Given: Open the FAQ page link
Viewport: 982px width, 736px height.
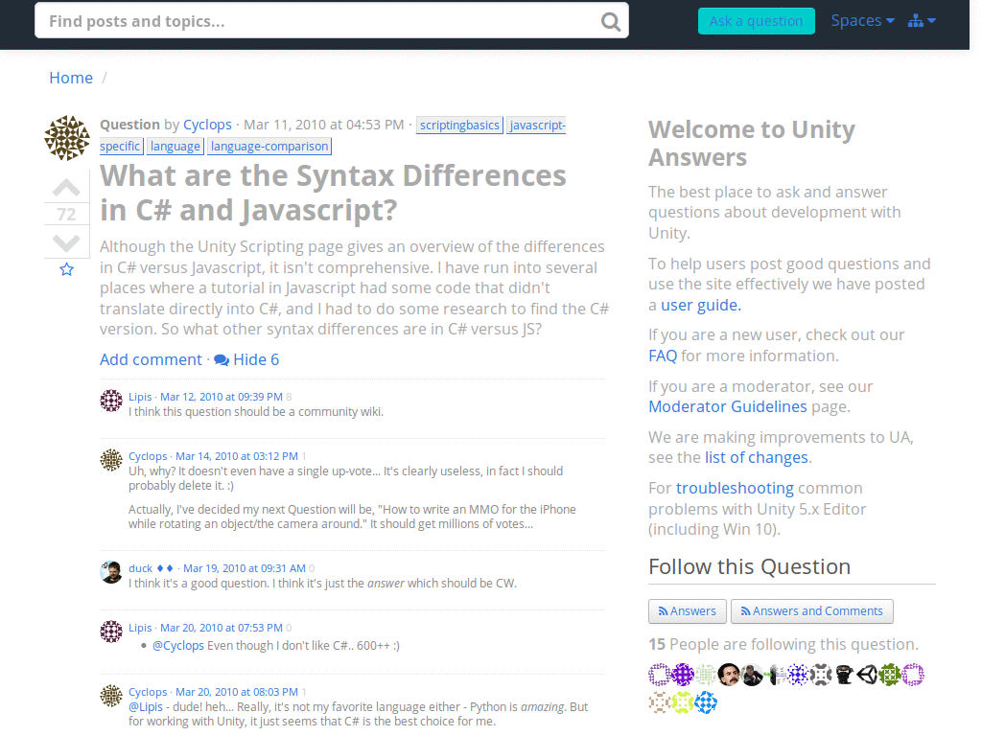Looking at the screenshot, I should 663,355.
